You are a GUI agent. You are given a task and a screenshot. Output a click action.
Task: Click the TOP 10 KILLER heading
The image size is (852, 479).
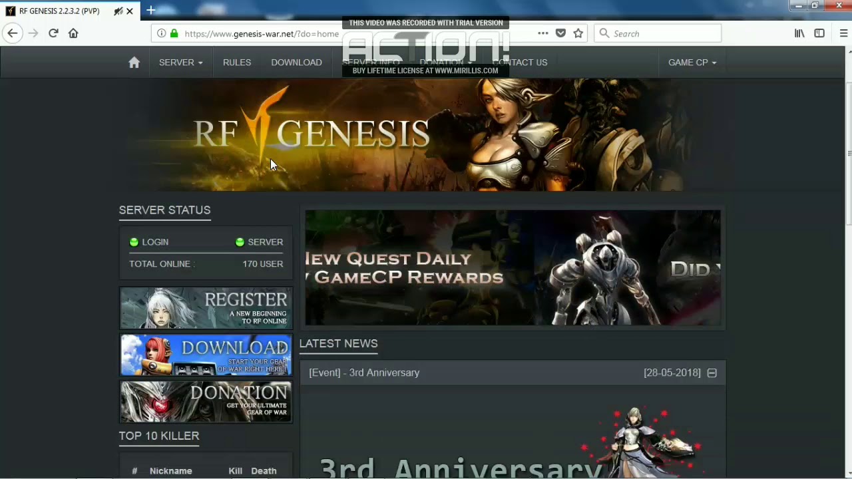coord(159,436)
